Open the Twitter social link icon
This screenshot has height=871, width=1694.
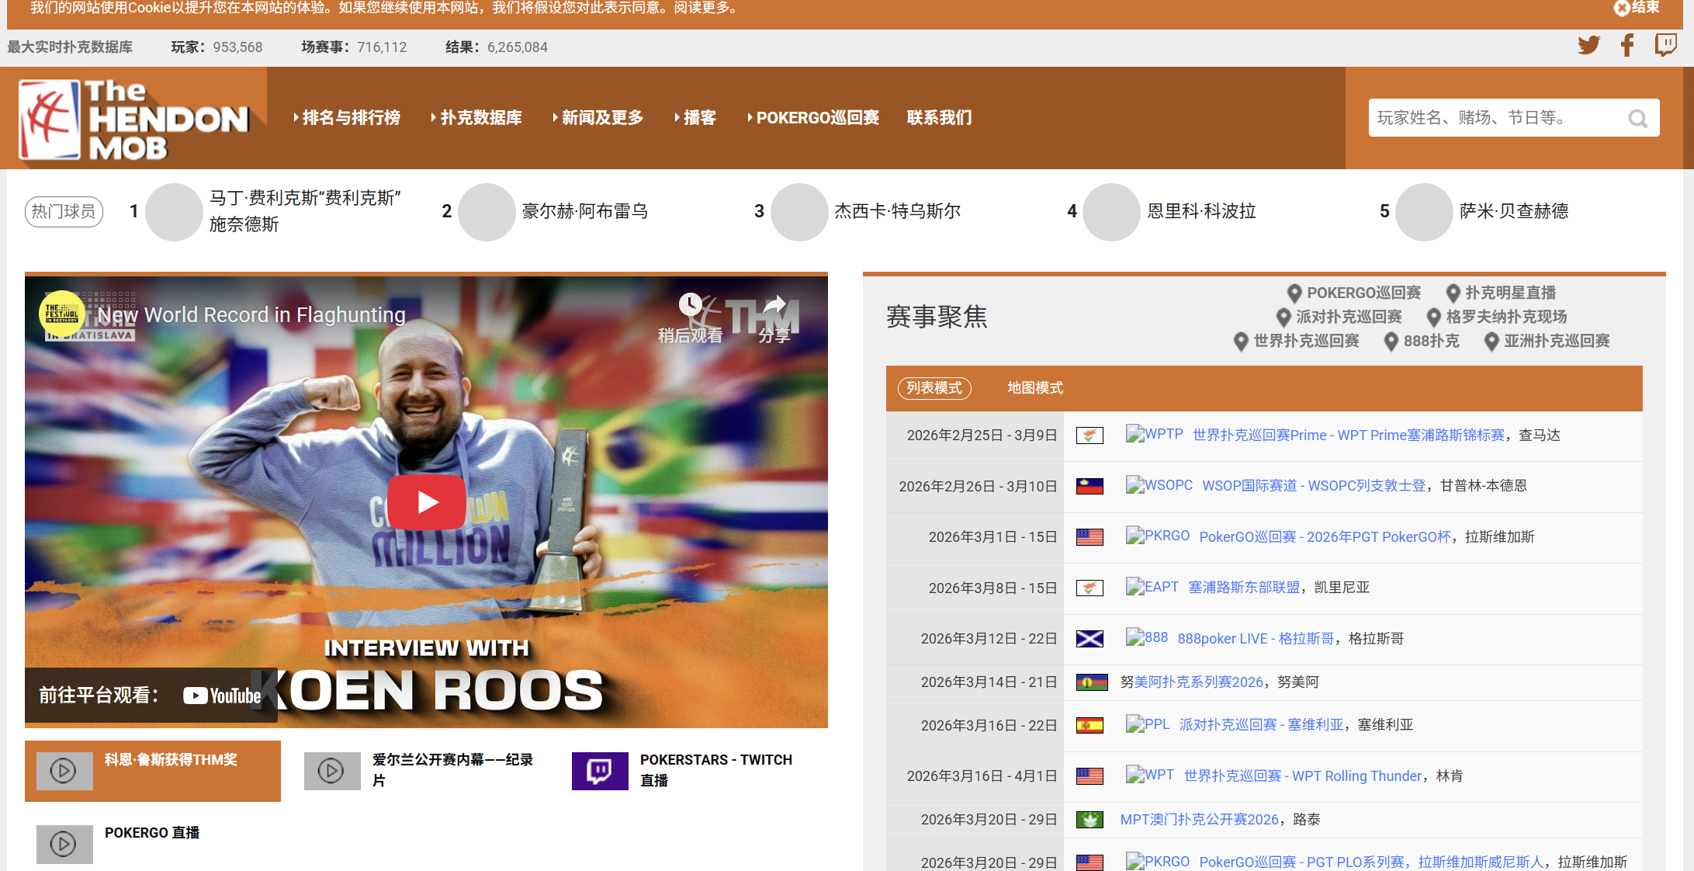click(x=1588, y=45)
